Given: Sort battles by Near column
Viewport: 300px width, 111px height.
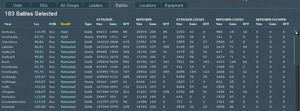Looking at the screenshot, I should (x=8, y=24).
